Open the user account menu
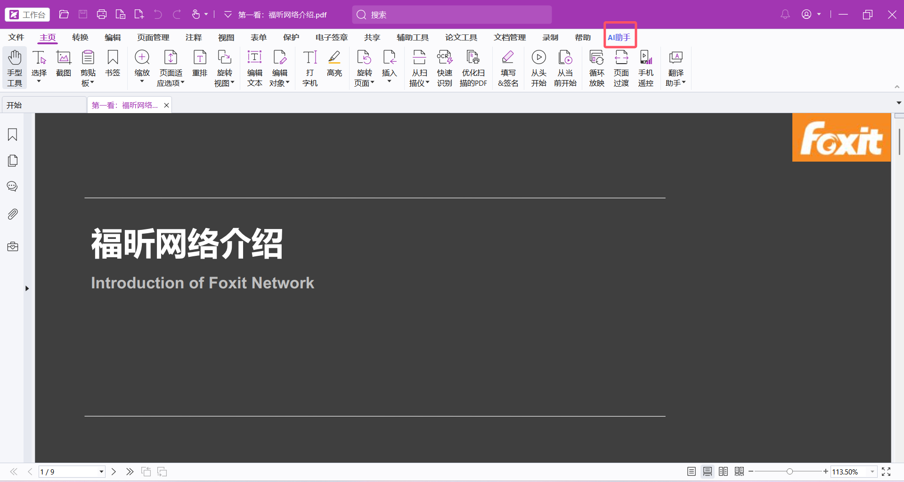Viewport: 904px width, 482px height. (811, 15)
